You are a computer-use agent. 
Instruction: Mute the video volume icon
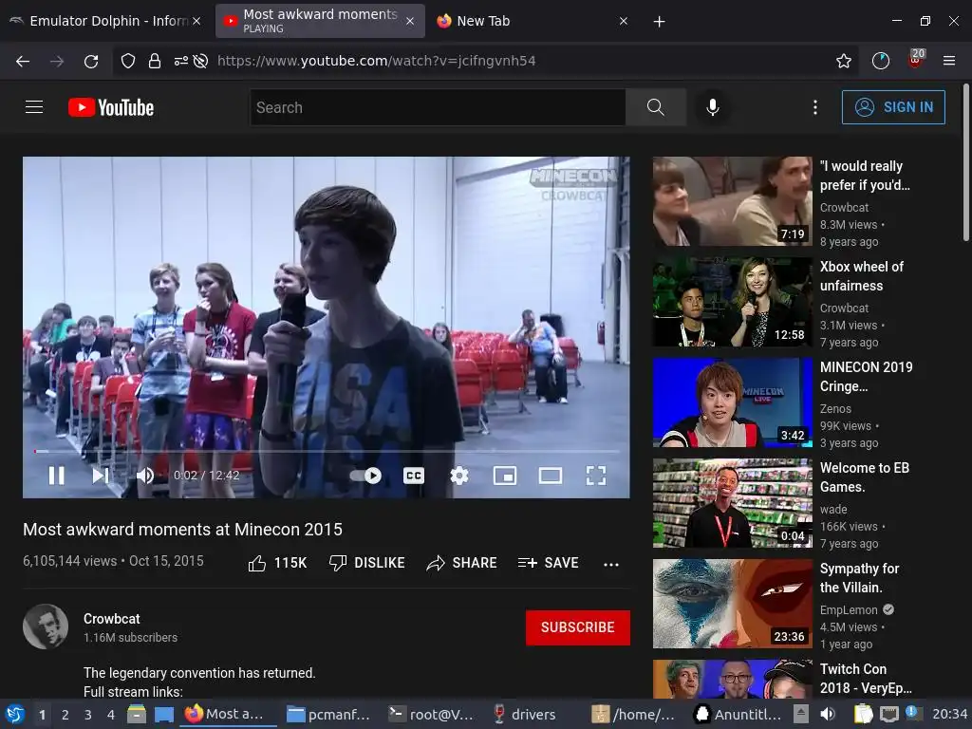[x=144, y=476]
